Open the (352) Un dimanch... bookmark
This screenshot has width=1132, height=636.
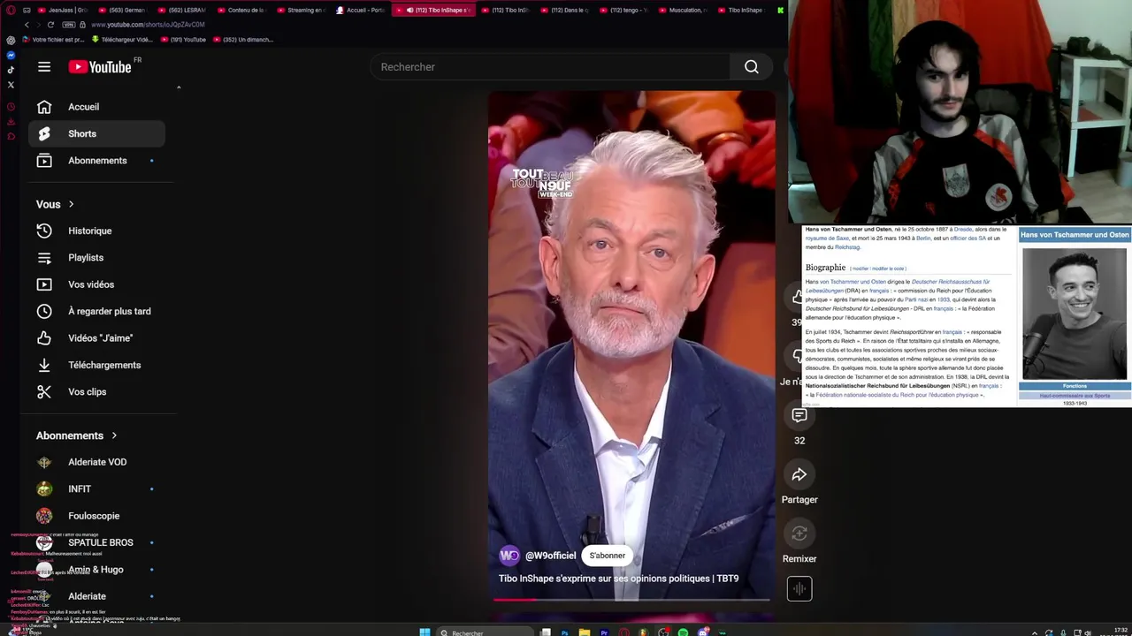242,40
